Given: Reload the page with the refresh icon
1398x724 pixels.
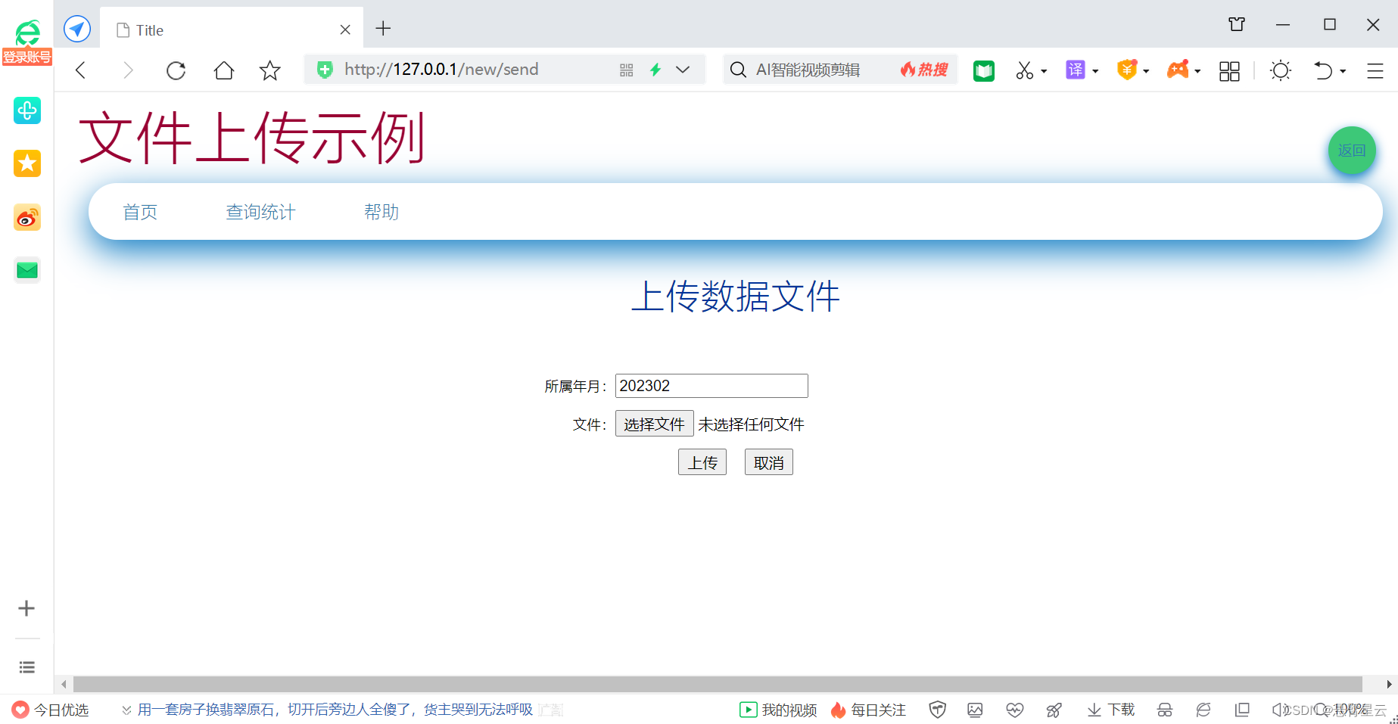Looking at the screenshot, I should pyautogui.click(x=176, y=70).
